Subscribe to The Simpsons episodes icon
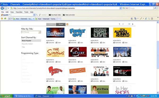This screenshot has width=159, height=98. coord(47,62)
